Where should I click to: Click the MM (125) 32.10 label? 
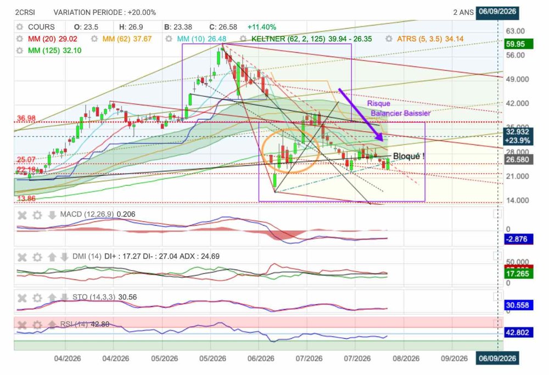(54, 51)
